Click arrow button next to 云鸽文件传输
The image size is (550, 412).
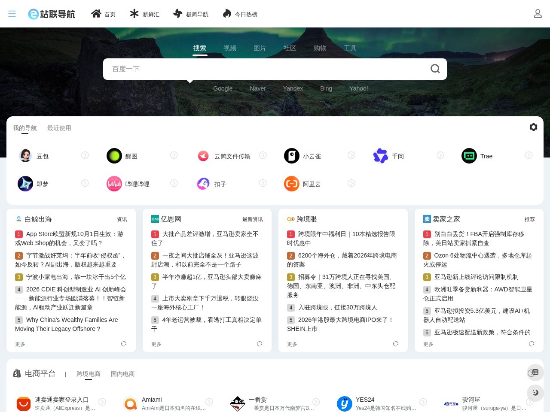click(263, 155)
